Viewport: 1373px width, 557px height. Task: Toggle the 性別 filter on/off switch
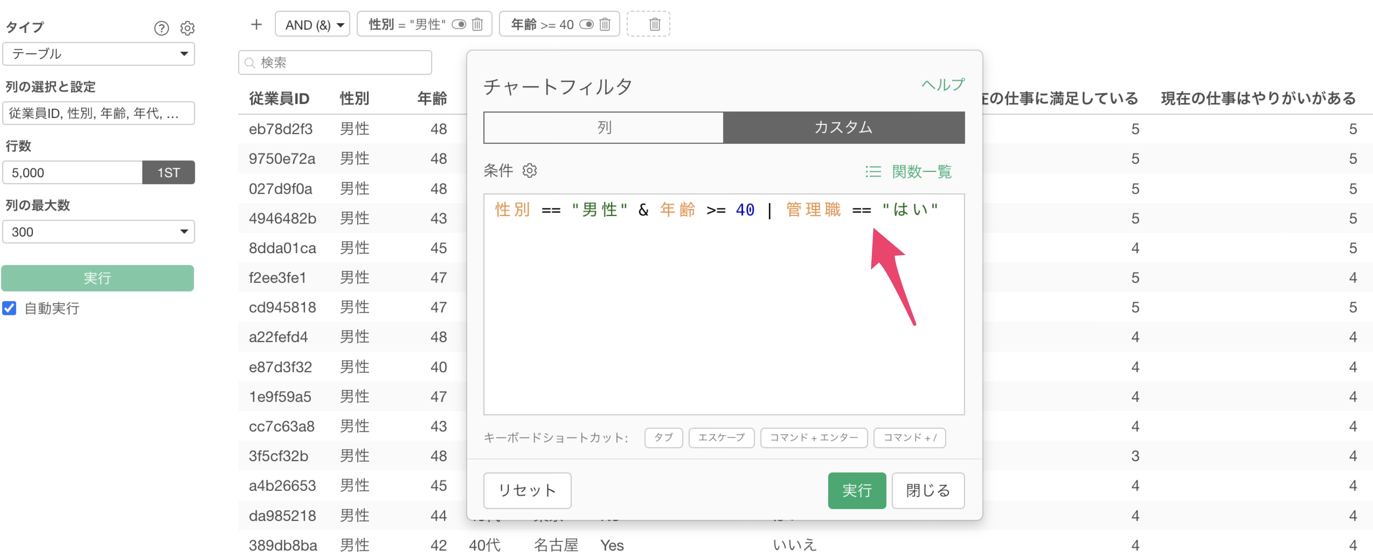pos(458,25)
